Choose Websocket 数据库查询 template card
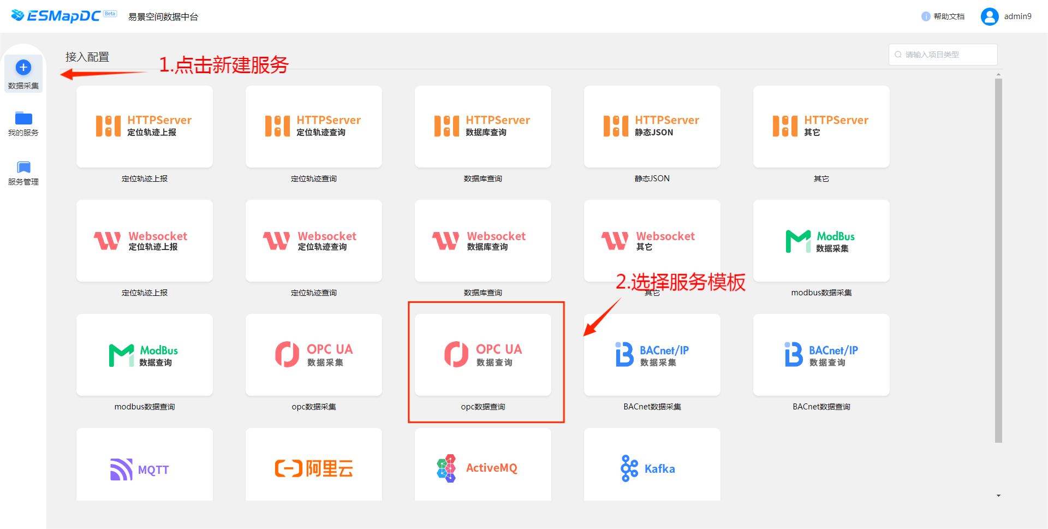The width and height of the screenshot is (1048, 529). coord(483,241)
